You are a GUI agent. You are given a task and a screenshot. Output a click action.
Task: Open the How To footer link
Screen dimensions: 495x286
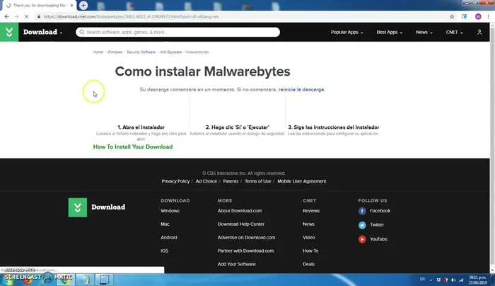(310, 251)
